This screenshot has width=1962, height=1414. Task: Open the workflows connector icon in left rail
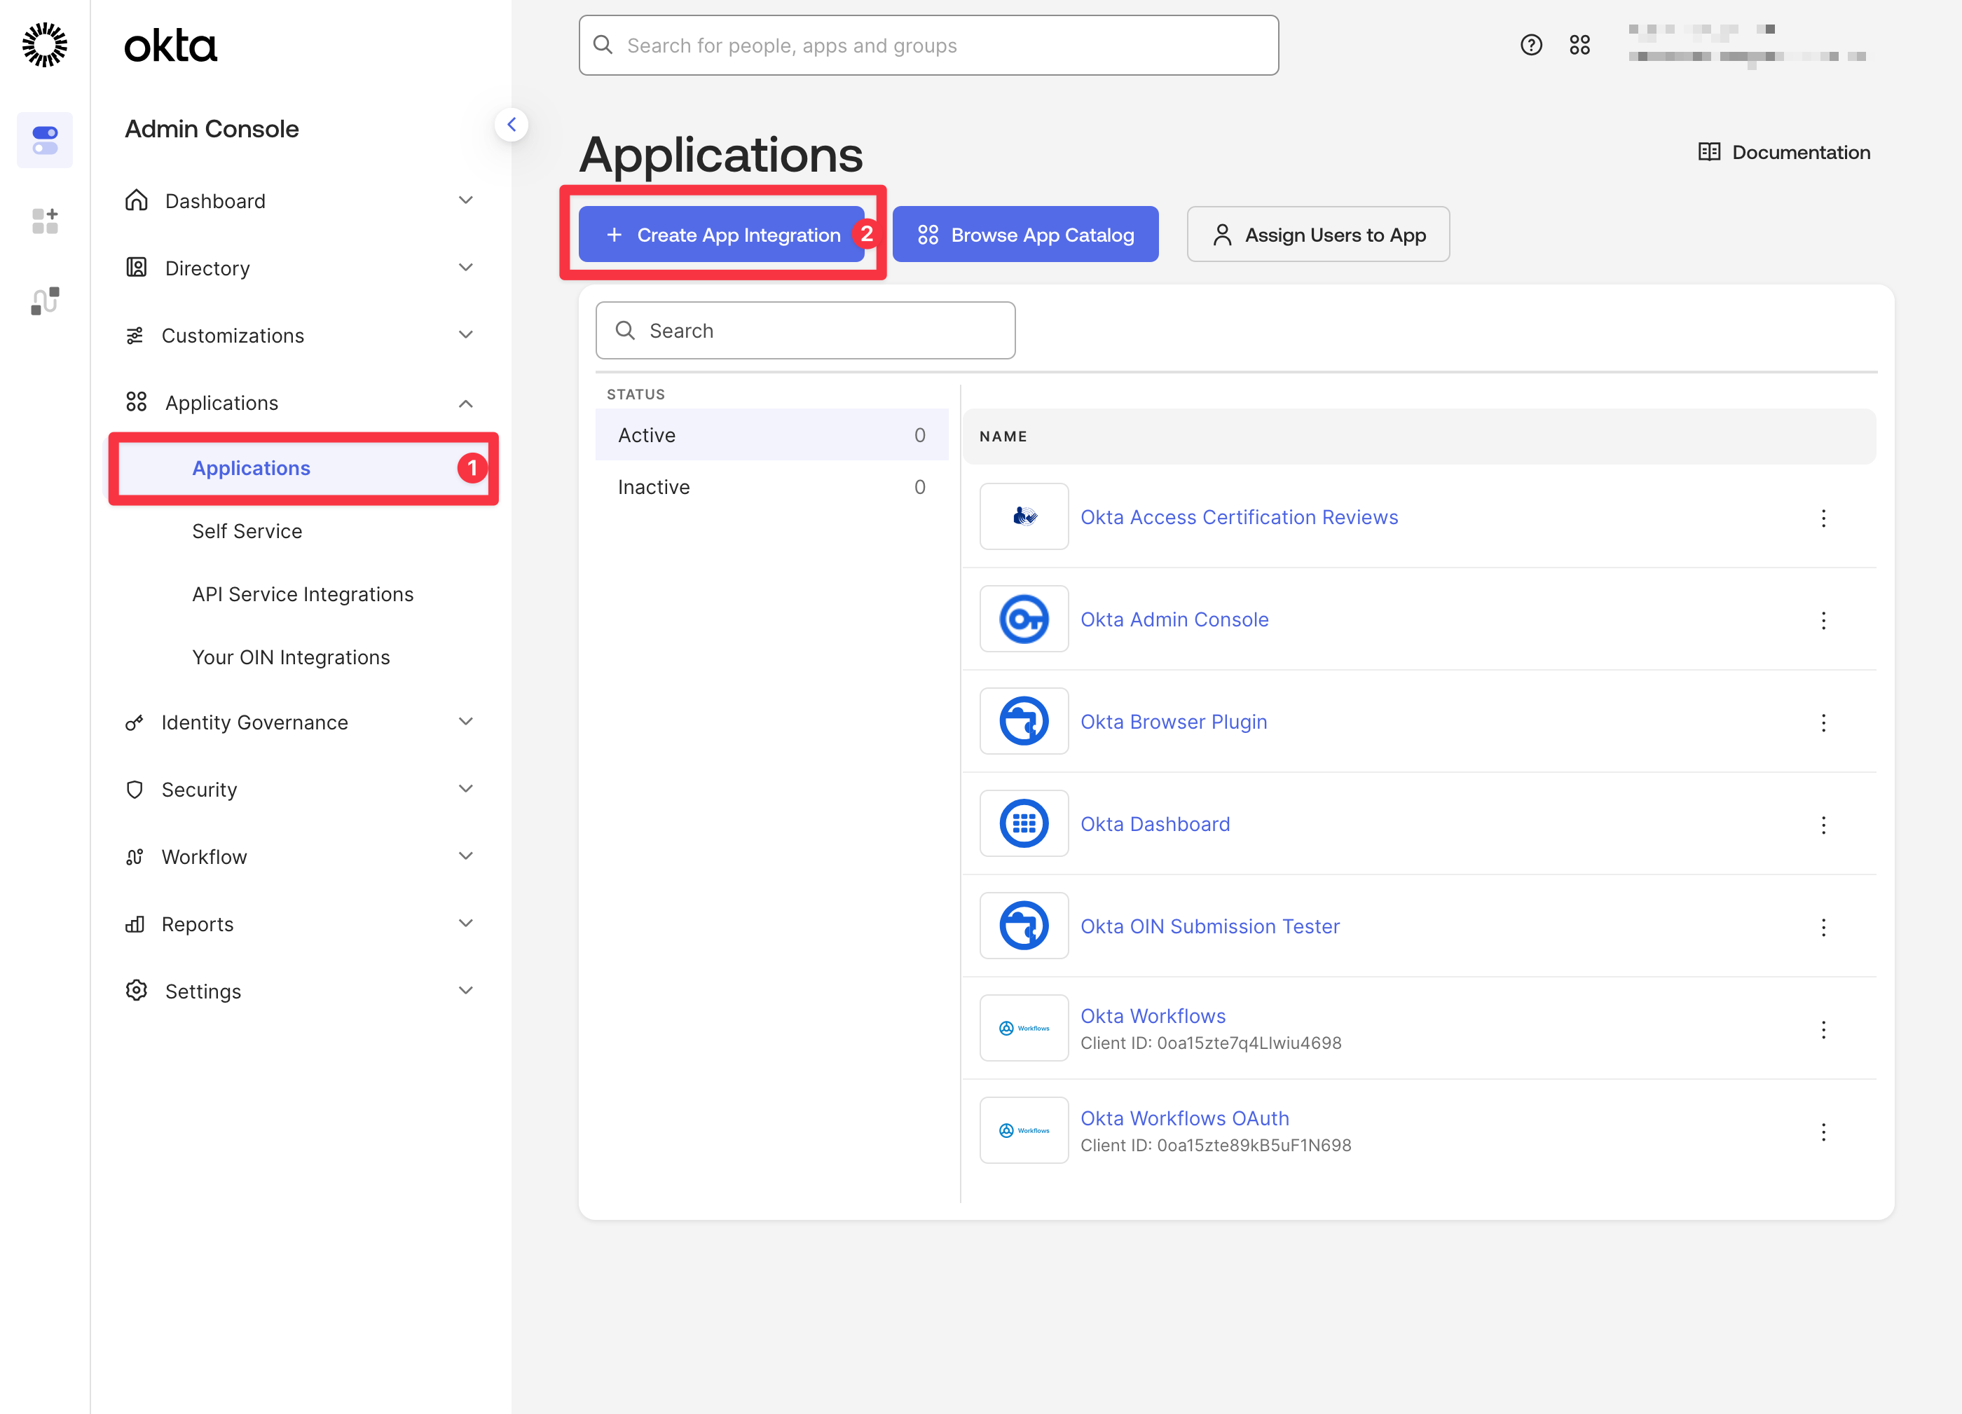point(44,301)
